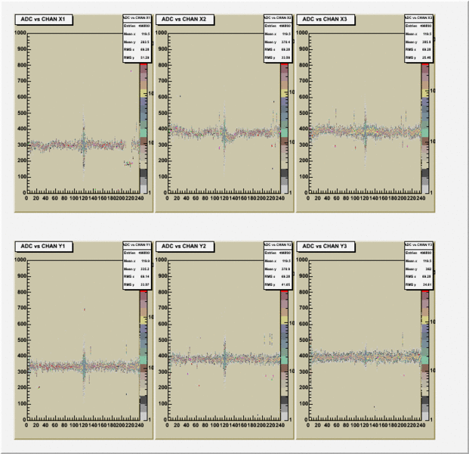Viewport: 469px width, 454px height.
Task: Click the 600 label on the Y2 y-axis
Action: click(162, 324)
